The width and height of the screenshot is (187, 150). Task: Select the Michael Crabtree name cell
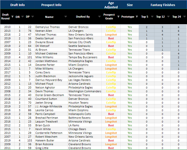coord(51,53)
